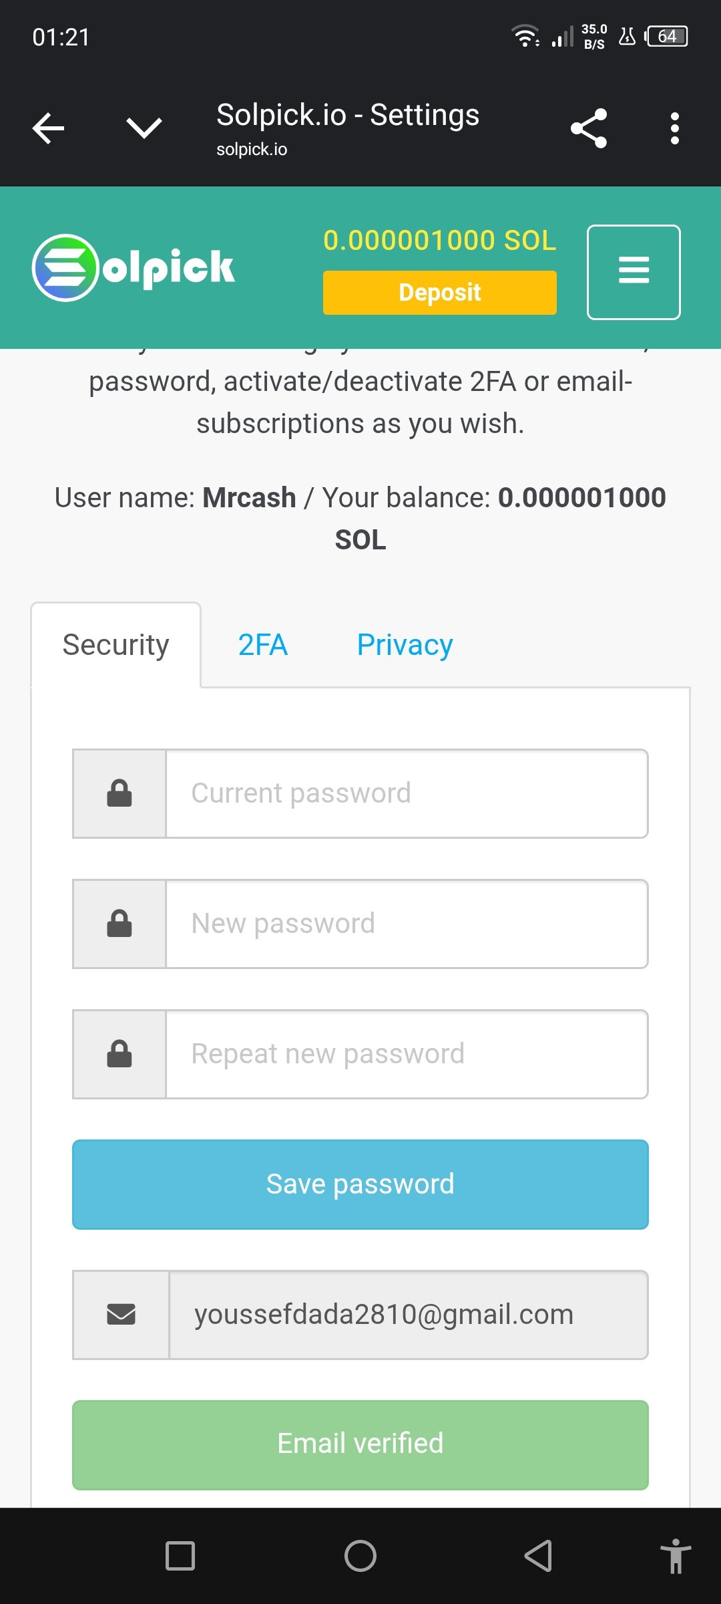The width and height of the screenshot is (721, 1604).
Task: Switch to the 2FA tab
Action: (263, 645)
